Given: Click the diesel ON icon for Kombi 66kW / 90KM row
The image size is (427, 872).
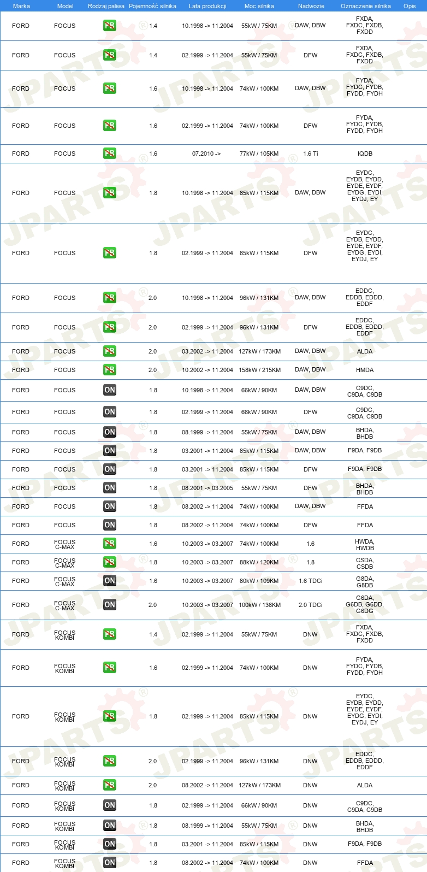Looking at the screenshot, I should (x=110, y=805).
